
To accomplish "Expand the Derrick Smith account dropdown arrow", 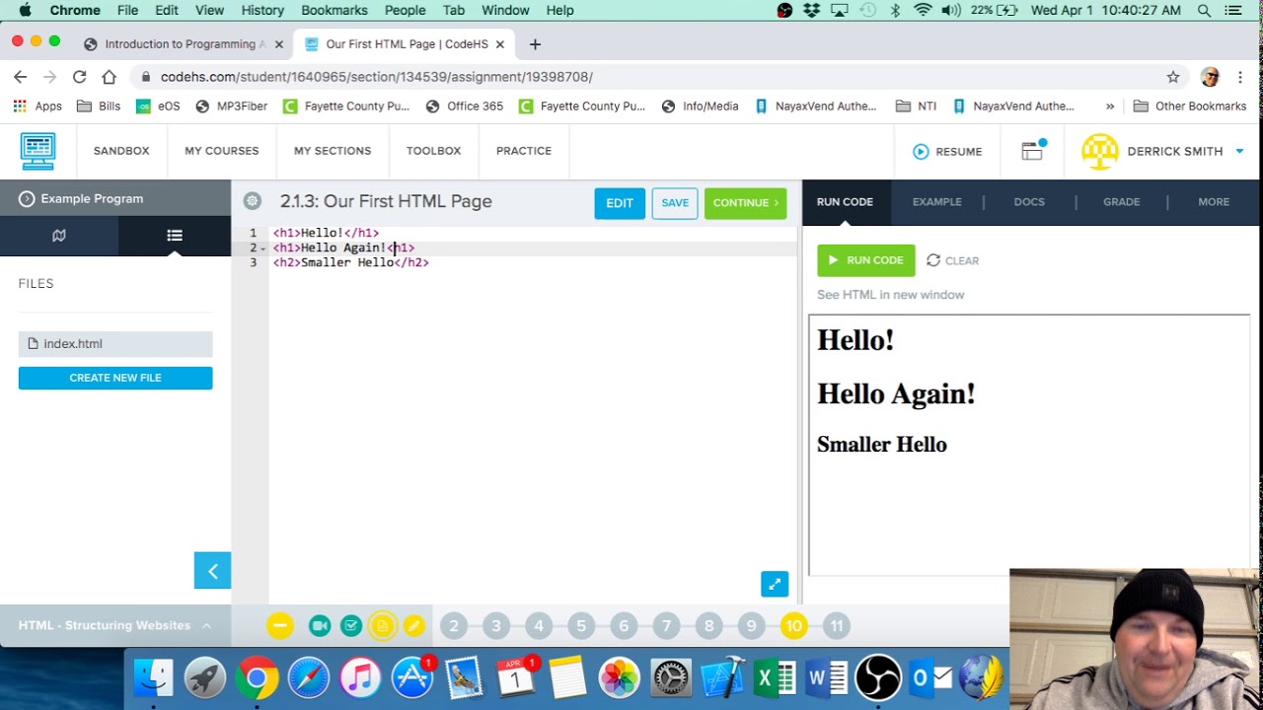I will [1239, 152].
